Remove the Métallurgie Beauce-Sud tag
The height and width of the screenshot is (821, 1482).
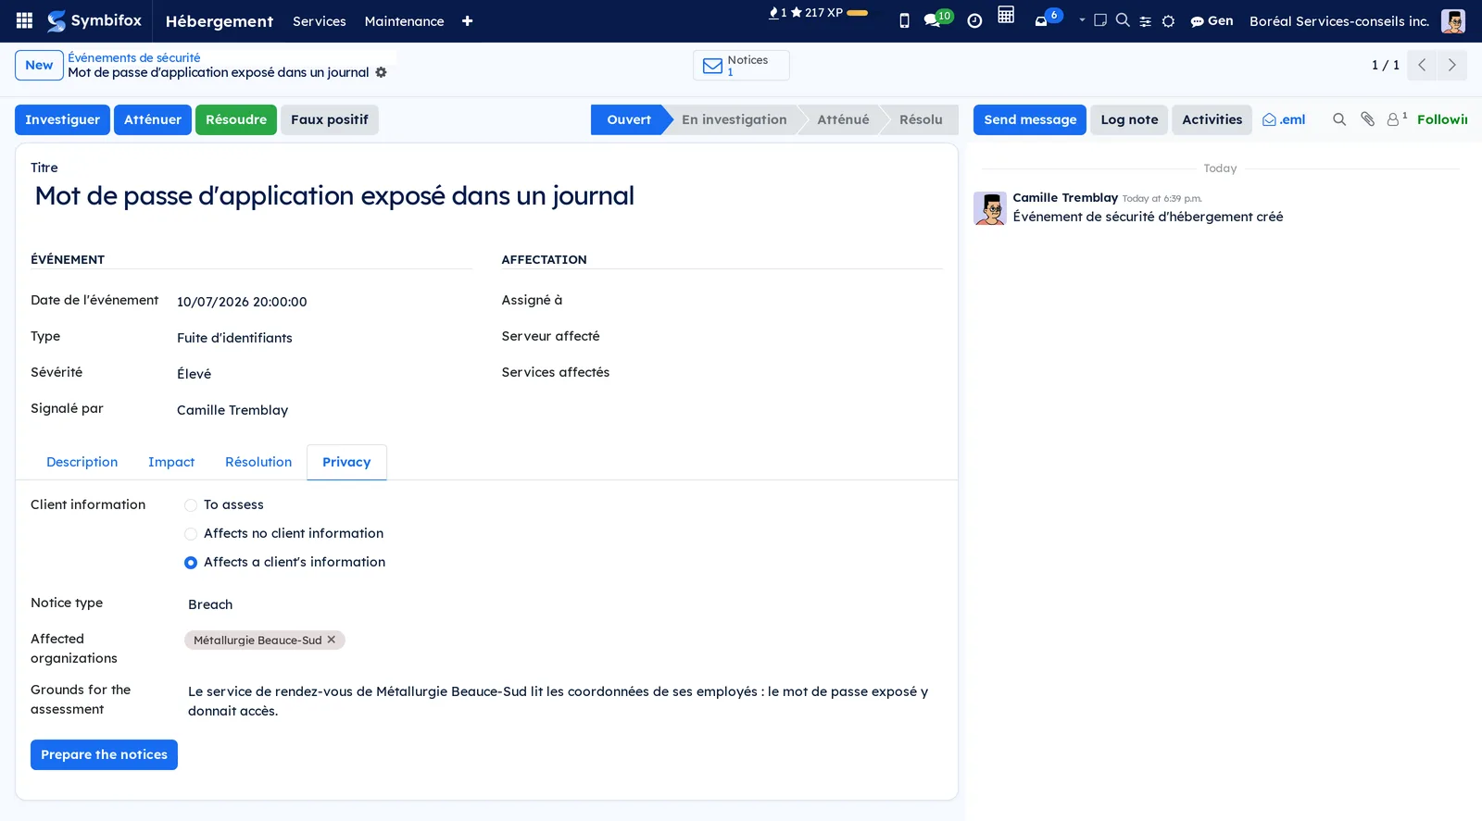tap(331, 640)
